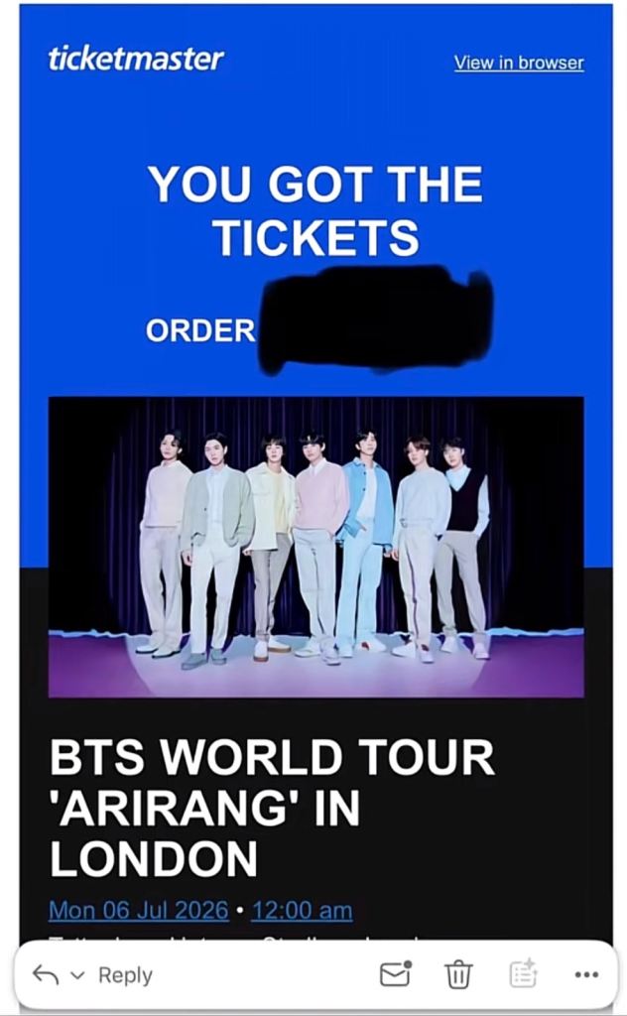627x1016 pixels.
Task: Tap the BTS group promo image
Action: [316, 547]
